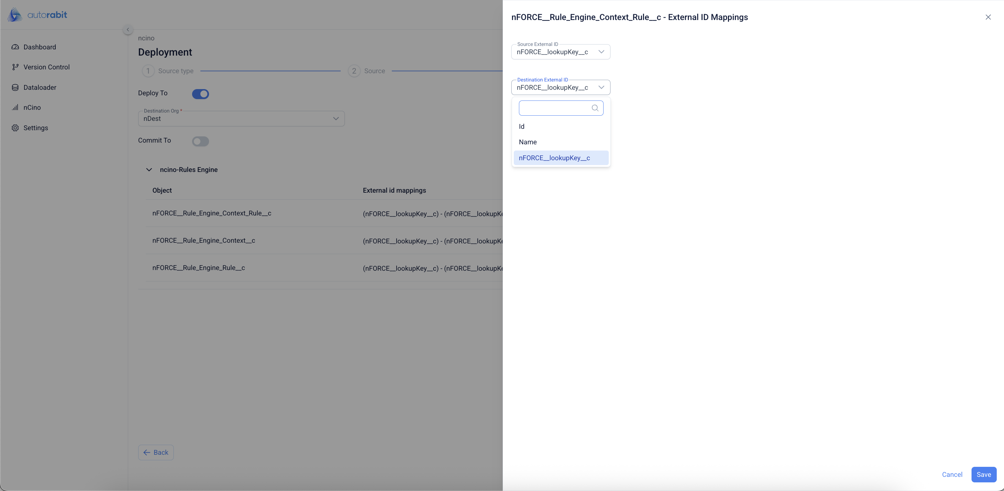1004x491 pixels.
Task: Choose the Name option in the list
Action: point(528,142)
